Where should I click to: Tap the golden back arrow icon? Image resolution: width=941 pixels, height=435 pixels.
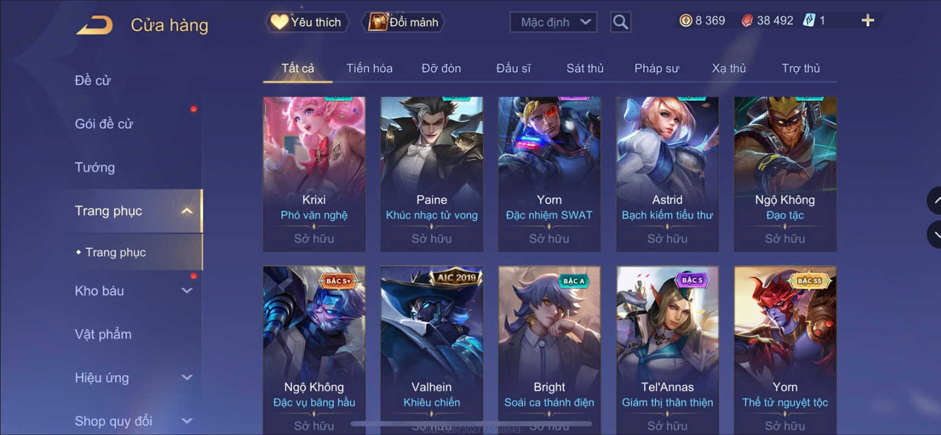[94, 25]
